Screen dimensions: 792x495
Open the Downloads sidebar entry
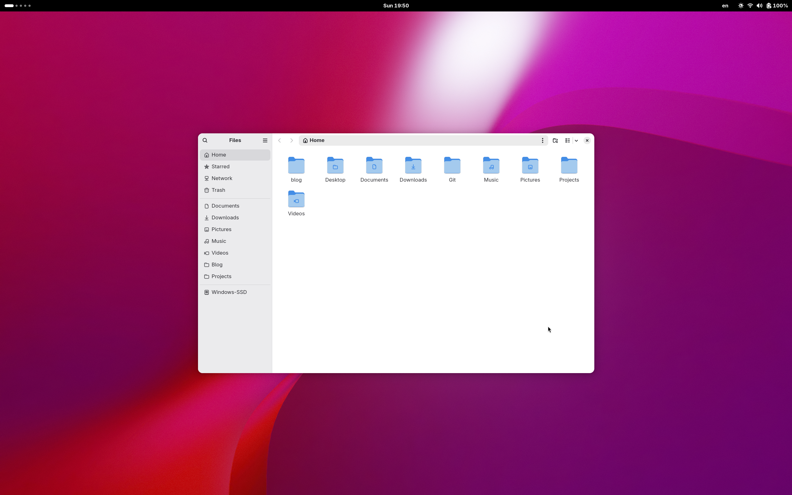coord(225,217)
